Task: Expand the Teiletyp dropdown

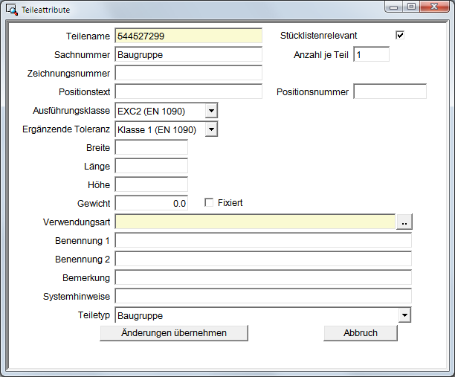Action: click(404, 315)
